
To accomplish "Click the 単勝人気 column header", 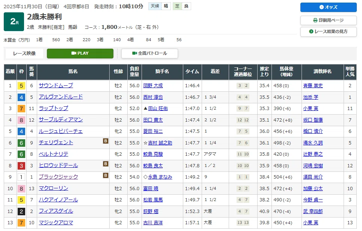I will pyautogui.click(x=350, y=72).
